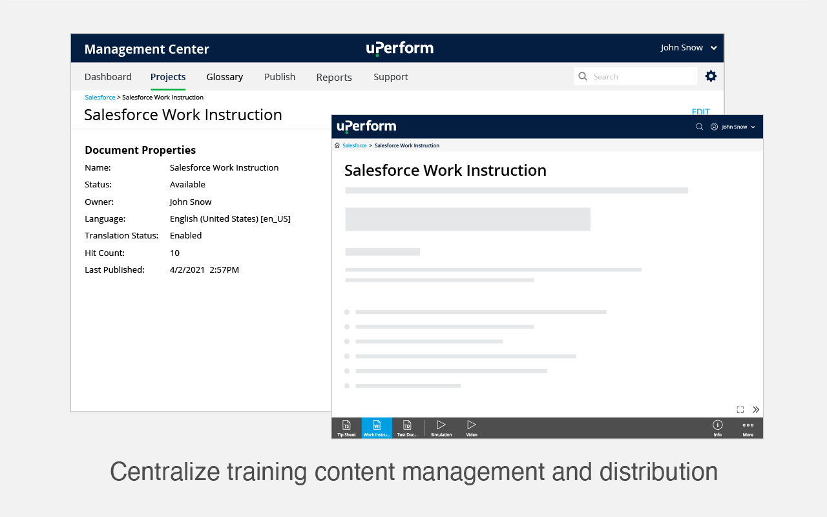Image resolution: width=827 pixels, height=517 pixels.
Task: Expand the side panel with double chevron
Action: pos(756,410)
